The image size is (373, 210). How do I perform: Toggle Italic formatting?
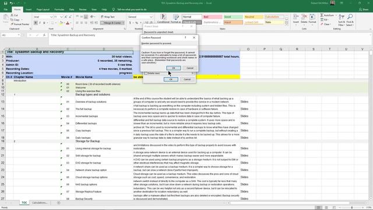[x=40, y=23]
